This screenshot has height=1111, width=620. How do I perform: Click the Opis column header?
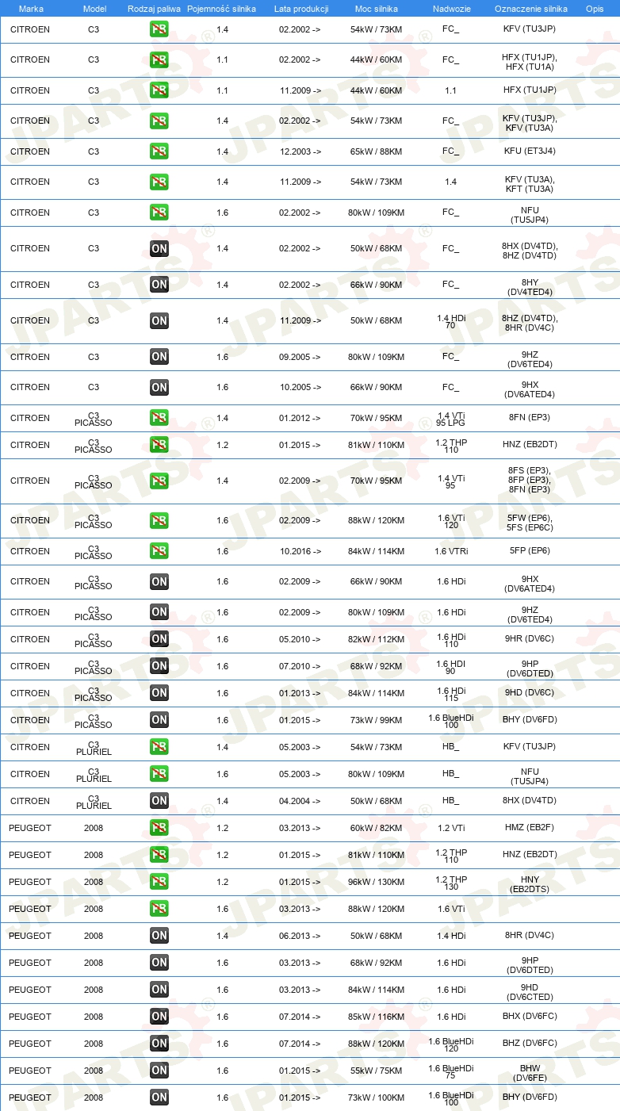point(595,8)
